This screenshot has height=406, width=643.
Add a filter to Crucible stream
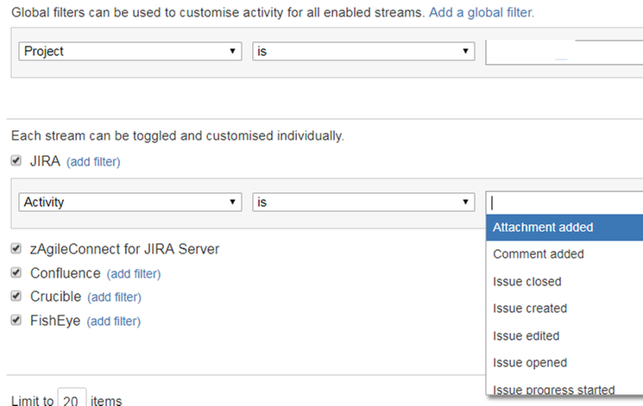(114, 297)
